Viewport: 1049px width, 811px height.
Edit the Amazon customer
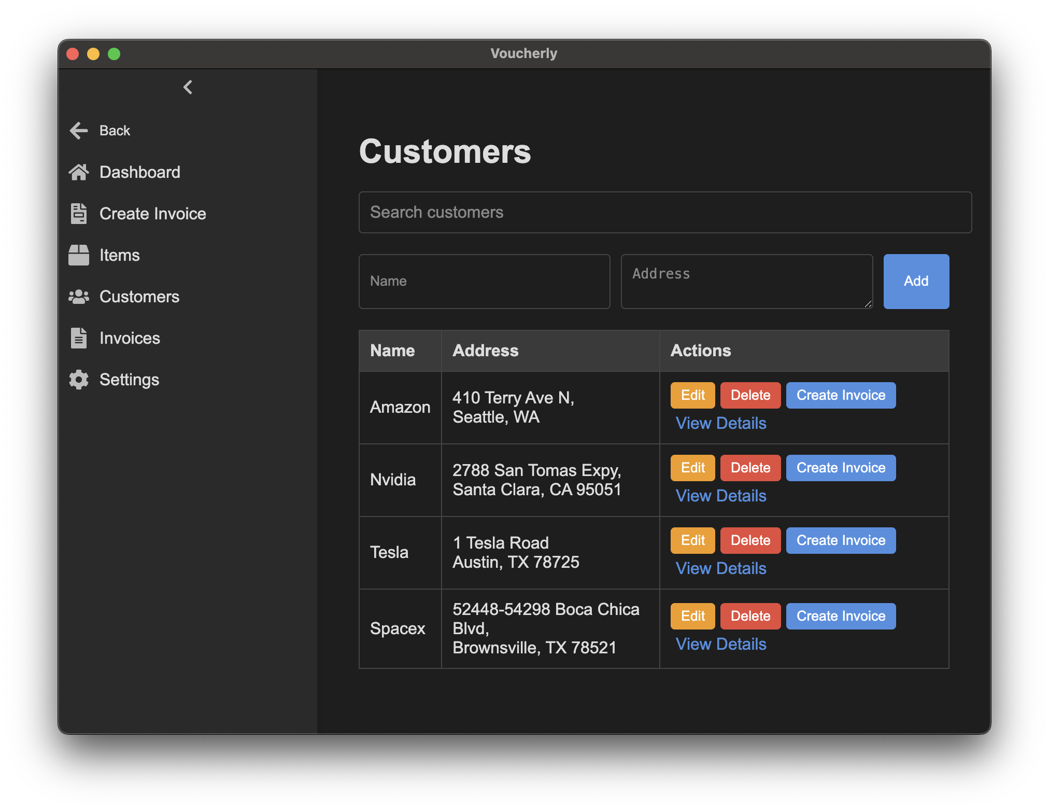pos(693,396)
